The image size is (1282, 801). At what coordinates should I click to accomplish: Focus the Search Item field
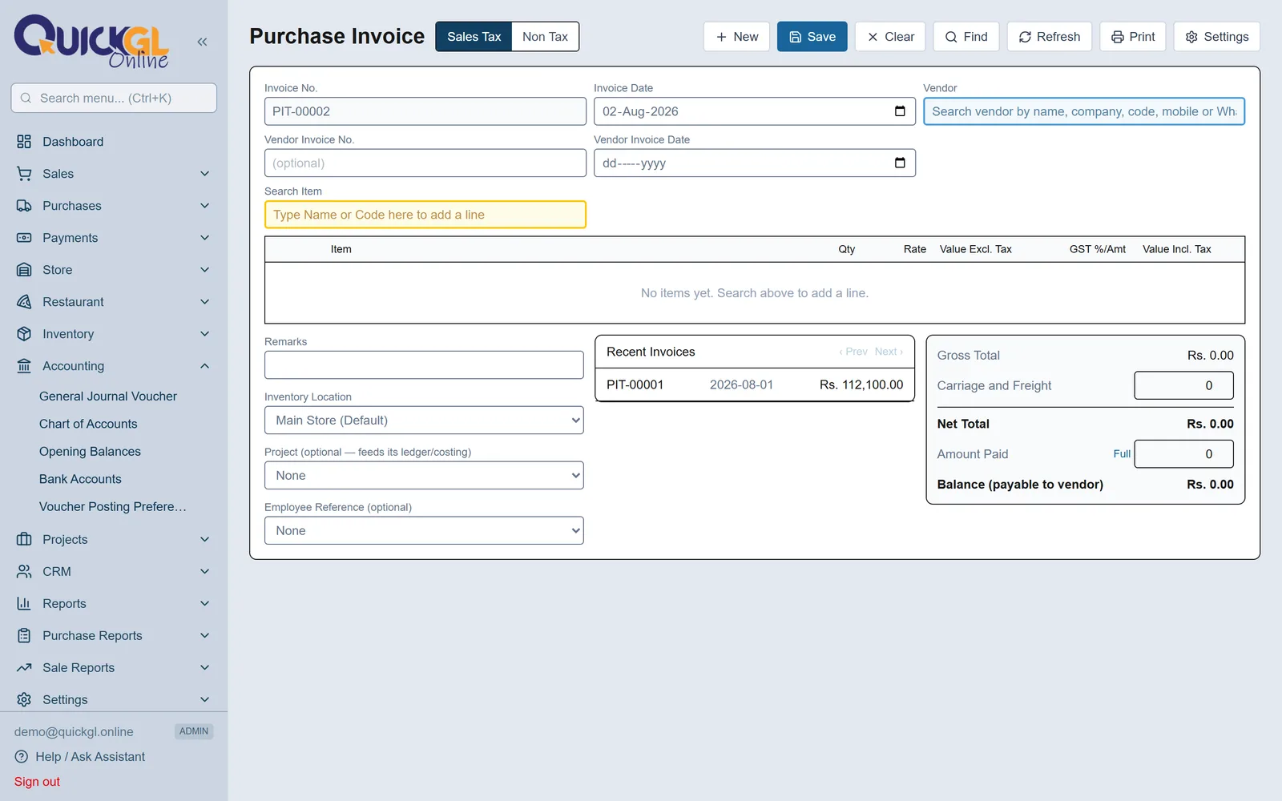pos(425,215)
